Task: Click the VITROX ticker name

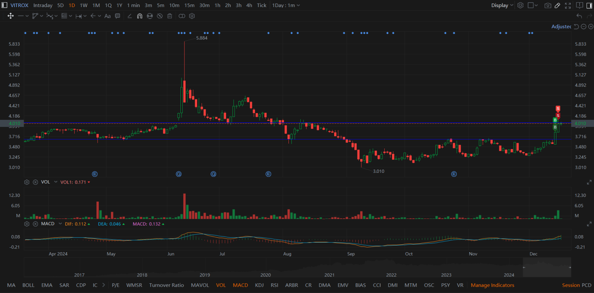Action: click(x=19, y=5)
